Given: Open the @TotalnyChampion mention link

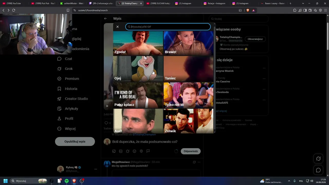Looking at the screenshot, I should tap(144, 134).
